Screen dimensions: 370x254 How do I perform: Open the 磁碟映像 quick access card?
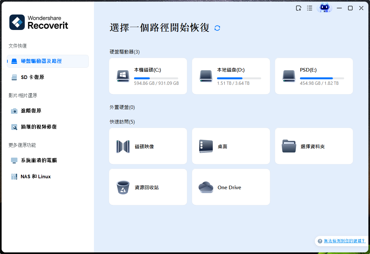pyautogui.click(x=148, y=146)
